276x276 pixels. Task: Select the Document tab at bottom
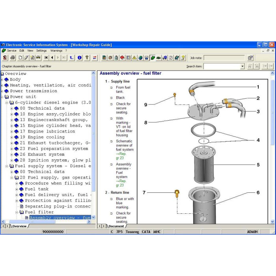coord(116,226)
